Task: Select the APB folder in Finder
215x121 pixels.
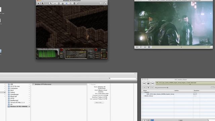Action: point(11,84)
